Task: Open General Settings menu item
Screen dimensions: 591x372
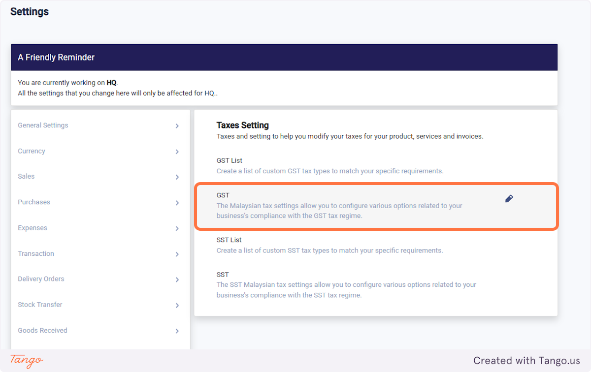Action: (100, 125)
